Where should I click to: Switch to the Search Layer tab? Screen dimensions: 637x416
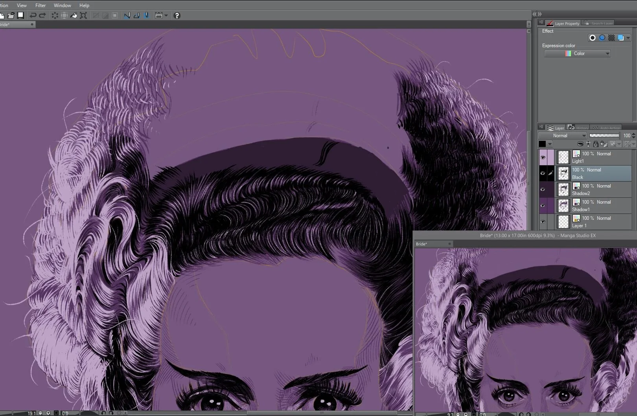point(598,23)
